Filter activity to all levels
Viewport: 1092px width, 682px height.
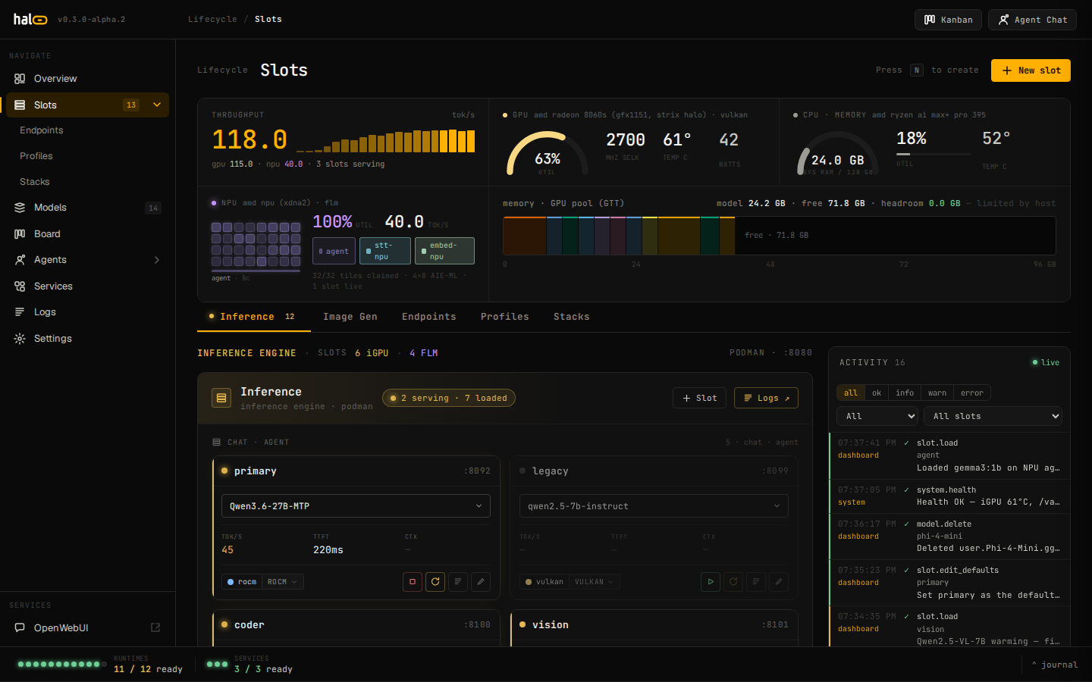(851, 393)
